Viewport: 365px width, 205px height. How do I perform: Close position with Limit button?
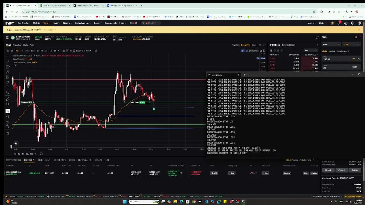click(x=306, y=173)
